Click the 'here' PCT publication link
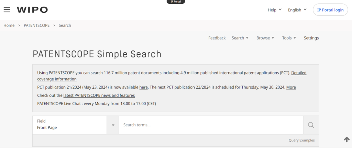The image size is (352, 148). tap(143, 87)
